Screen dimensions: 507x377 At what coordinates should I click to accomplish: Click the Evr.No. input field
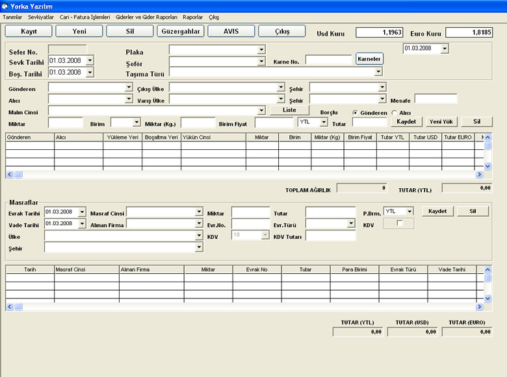251,224
